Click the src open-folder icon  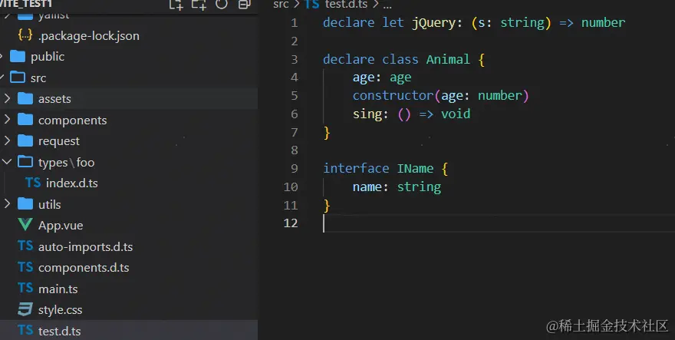tap(17, 78)
